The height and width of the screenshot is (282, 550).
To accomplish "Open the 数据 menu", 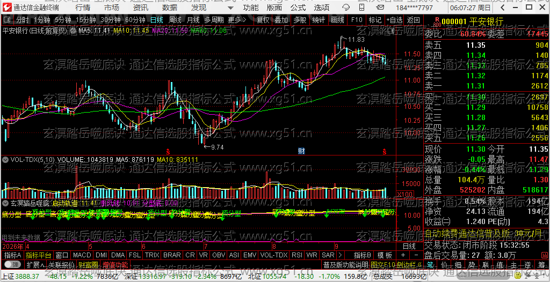I will point(170,8).
